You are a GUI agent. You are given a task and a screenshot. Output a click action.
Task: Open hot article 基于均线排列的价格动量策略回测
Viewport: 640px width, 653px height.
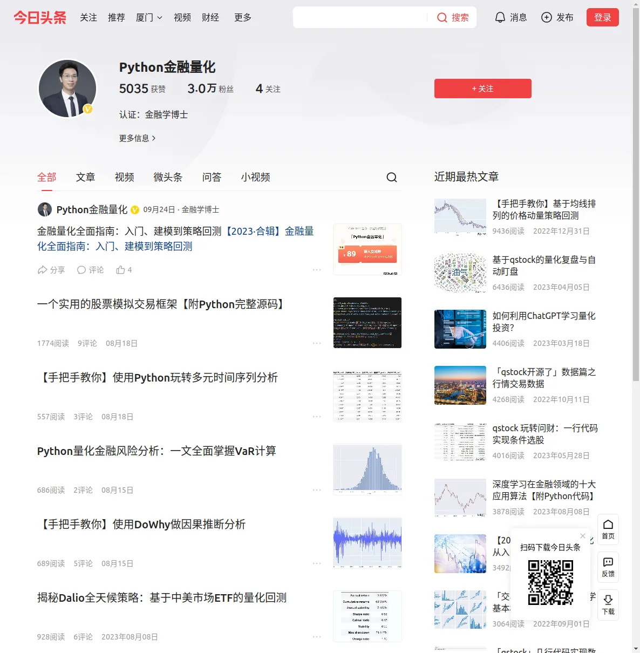pyautogui.click(x=544, y=209)
